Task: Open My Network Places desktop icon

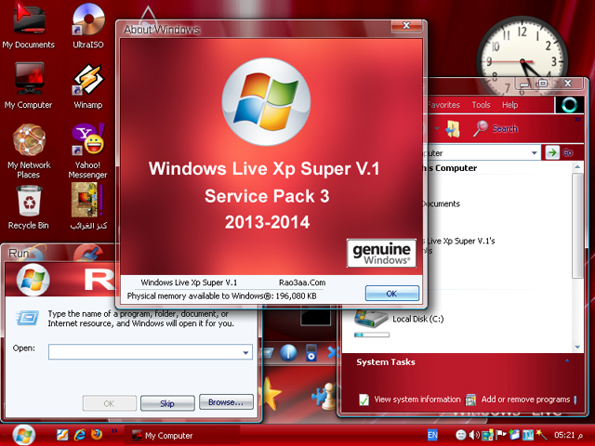Action: [x=28, y=143]
